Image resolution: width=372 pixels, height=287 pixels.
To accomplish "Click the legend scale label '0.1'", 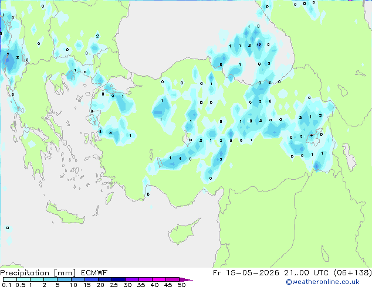I will 6,285.
